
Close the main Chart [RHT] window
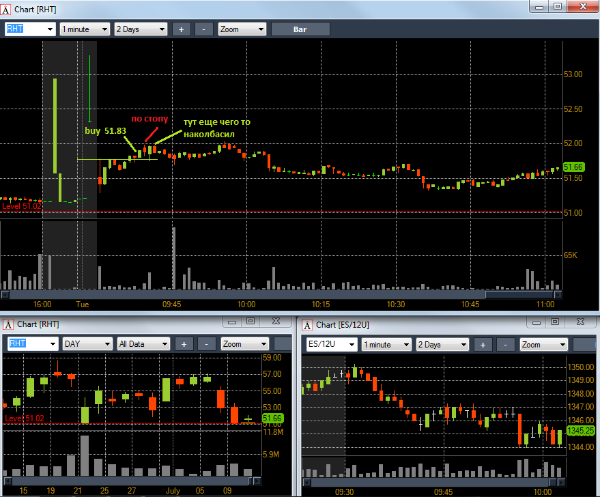(583, 7)
